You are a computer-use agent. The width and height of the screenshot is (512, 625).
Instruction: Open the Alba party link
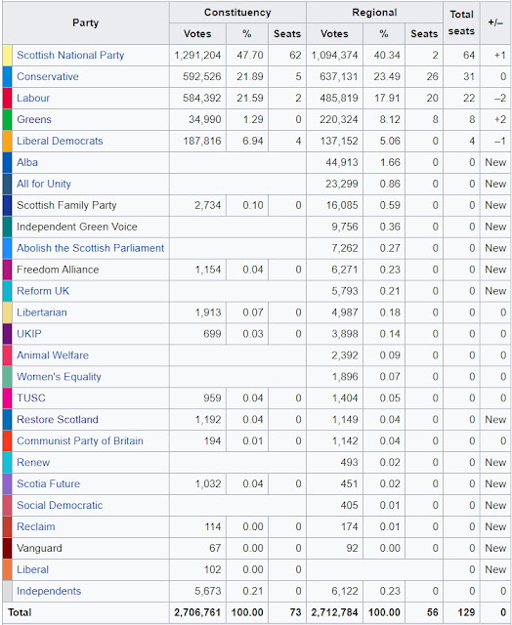click(27, 162)
